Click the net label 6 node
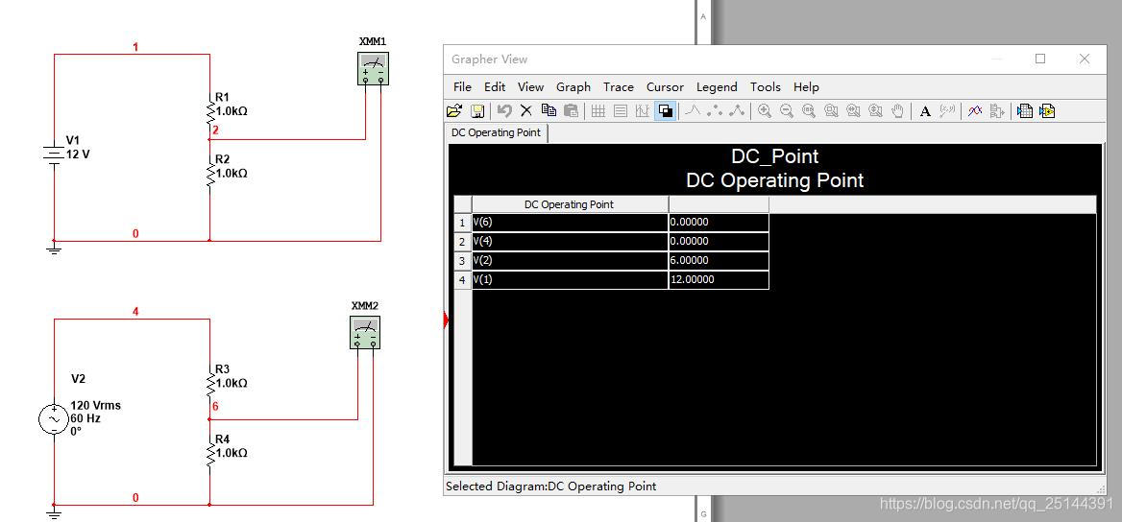 click(214, 406)
